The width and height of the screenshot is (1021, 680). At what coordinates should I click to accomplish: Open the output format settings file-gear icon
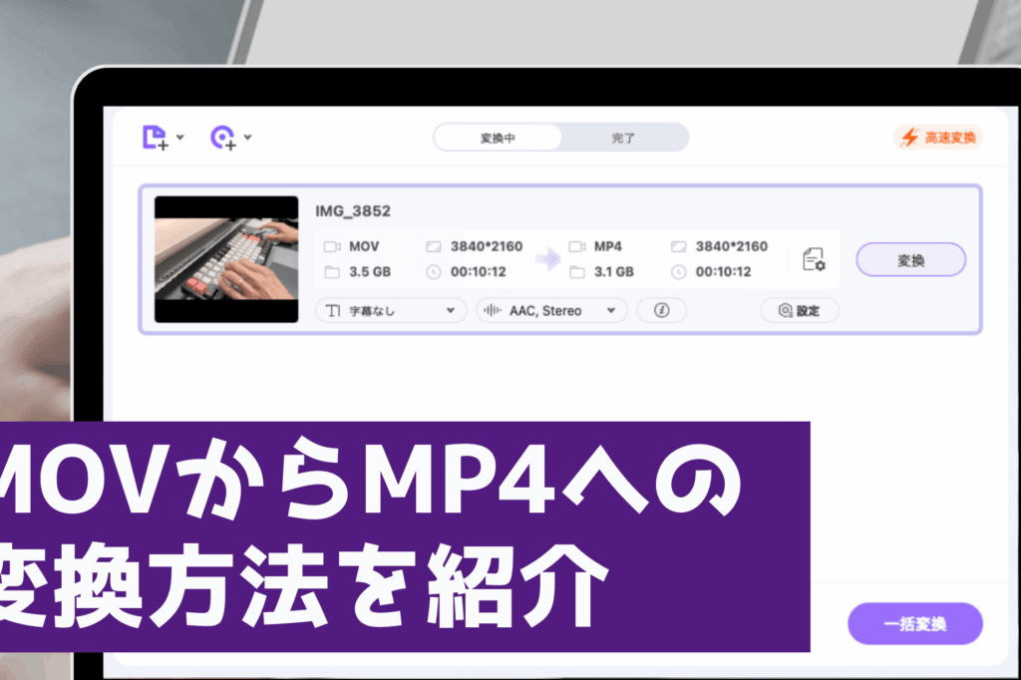tap(813, 261)
